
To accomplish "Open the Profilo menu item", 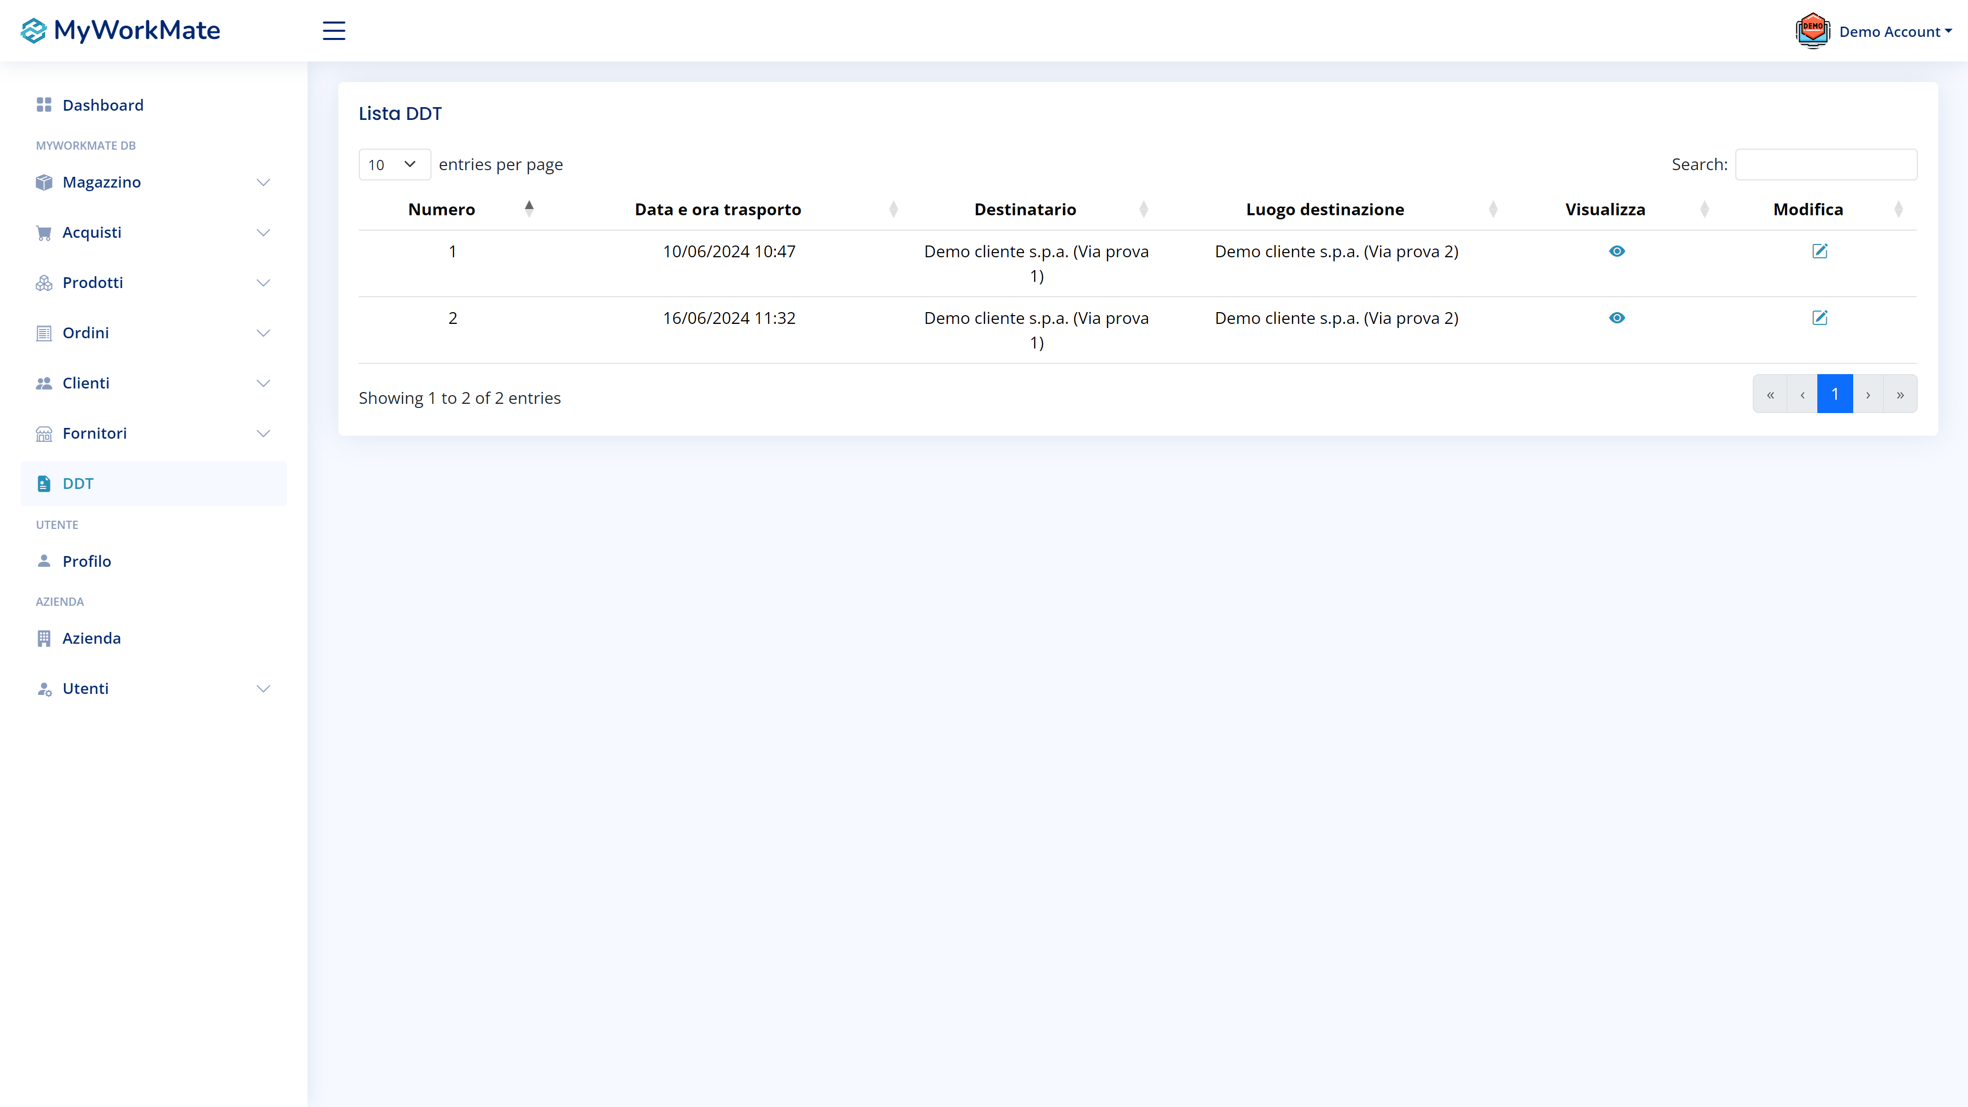I will tap(86, 562).
